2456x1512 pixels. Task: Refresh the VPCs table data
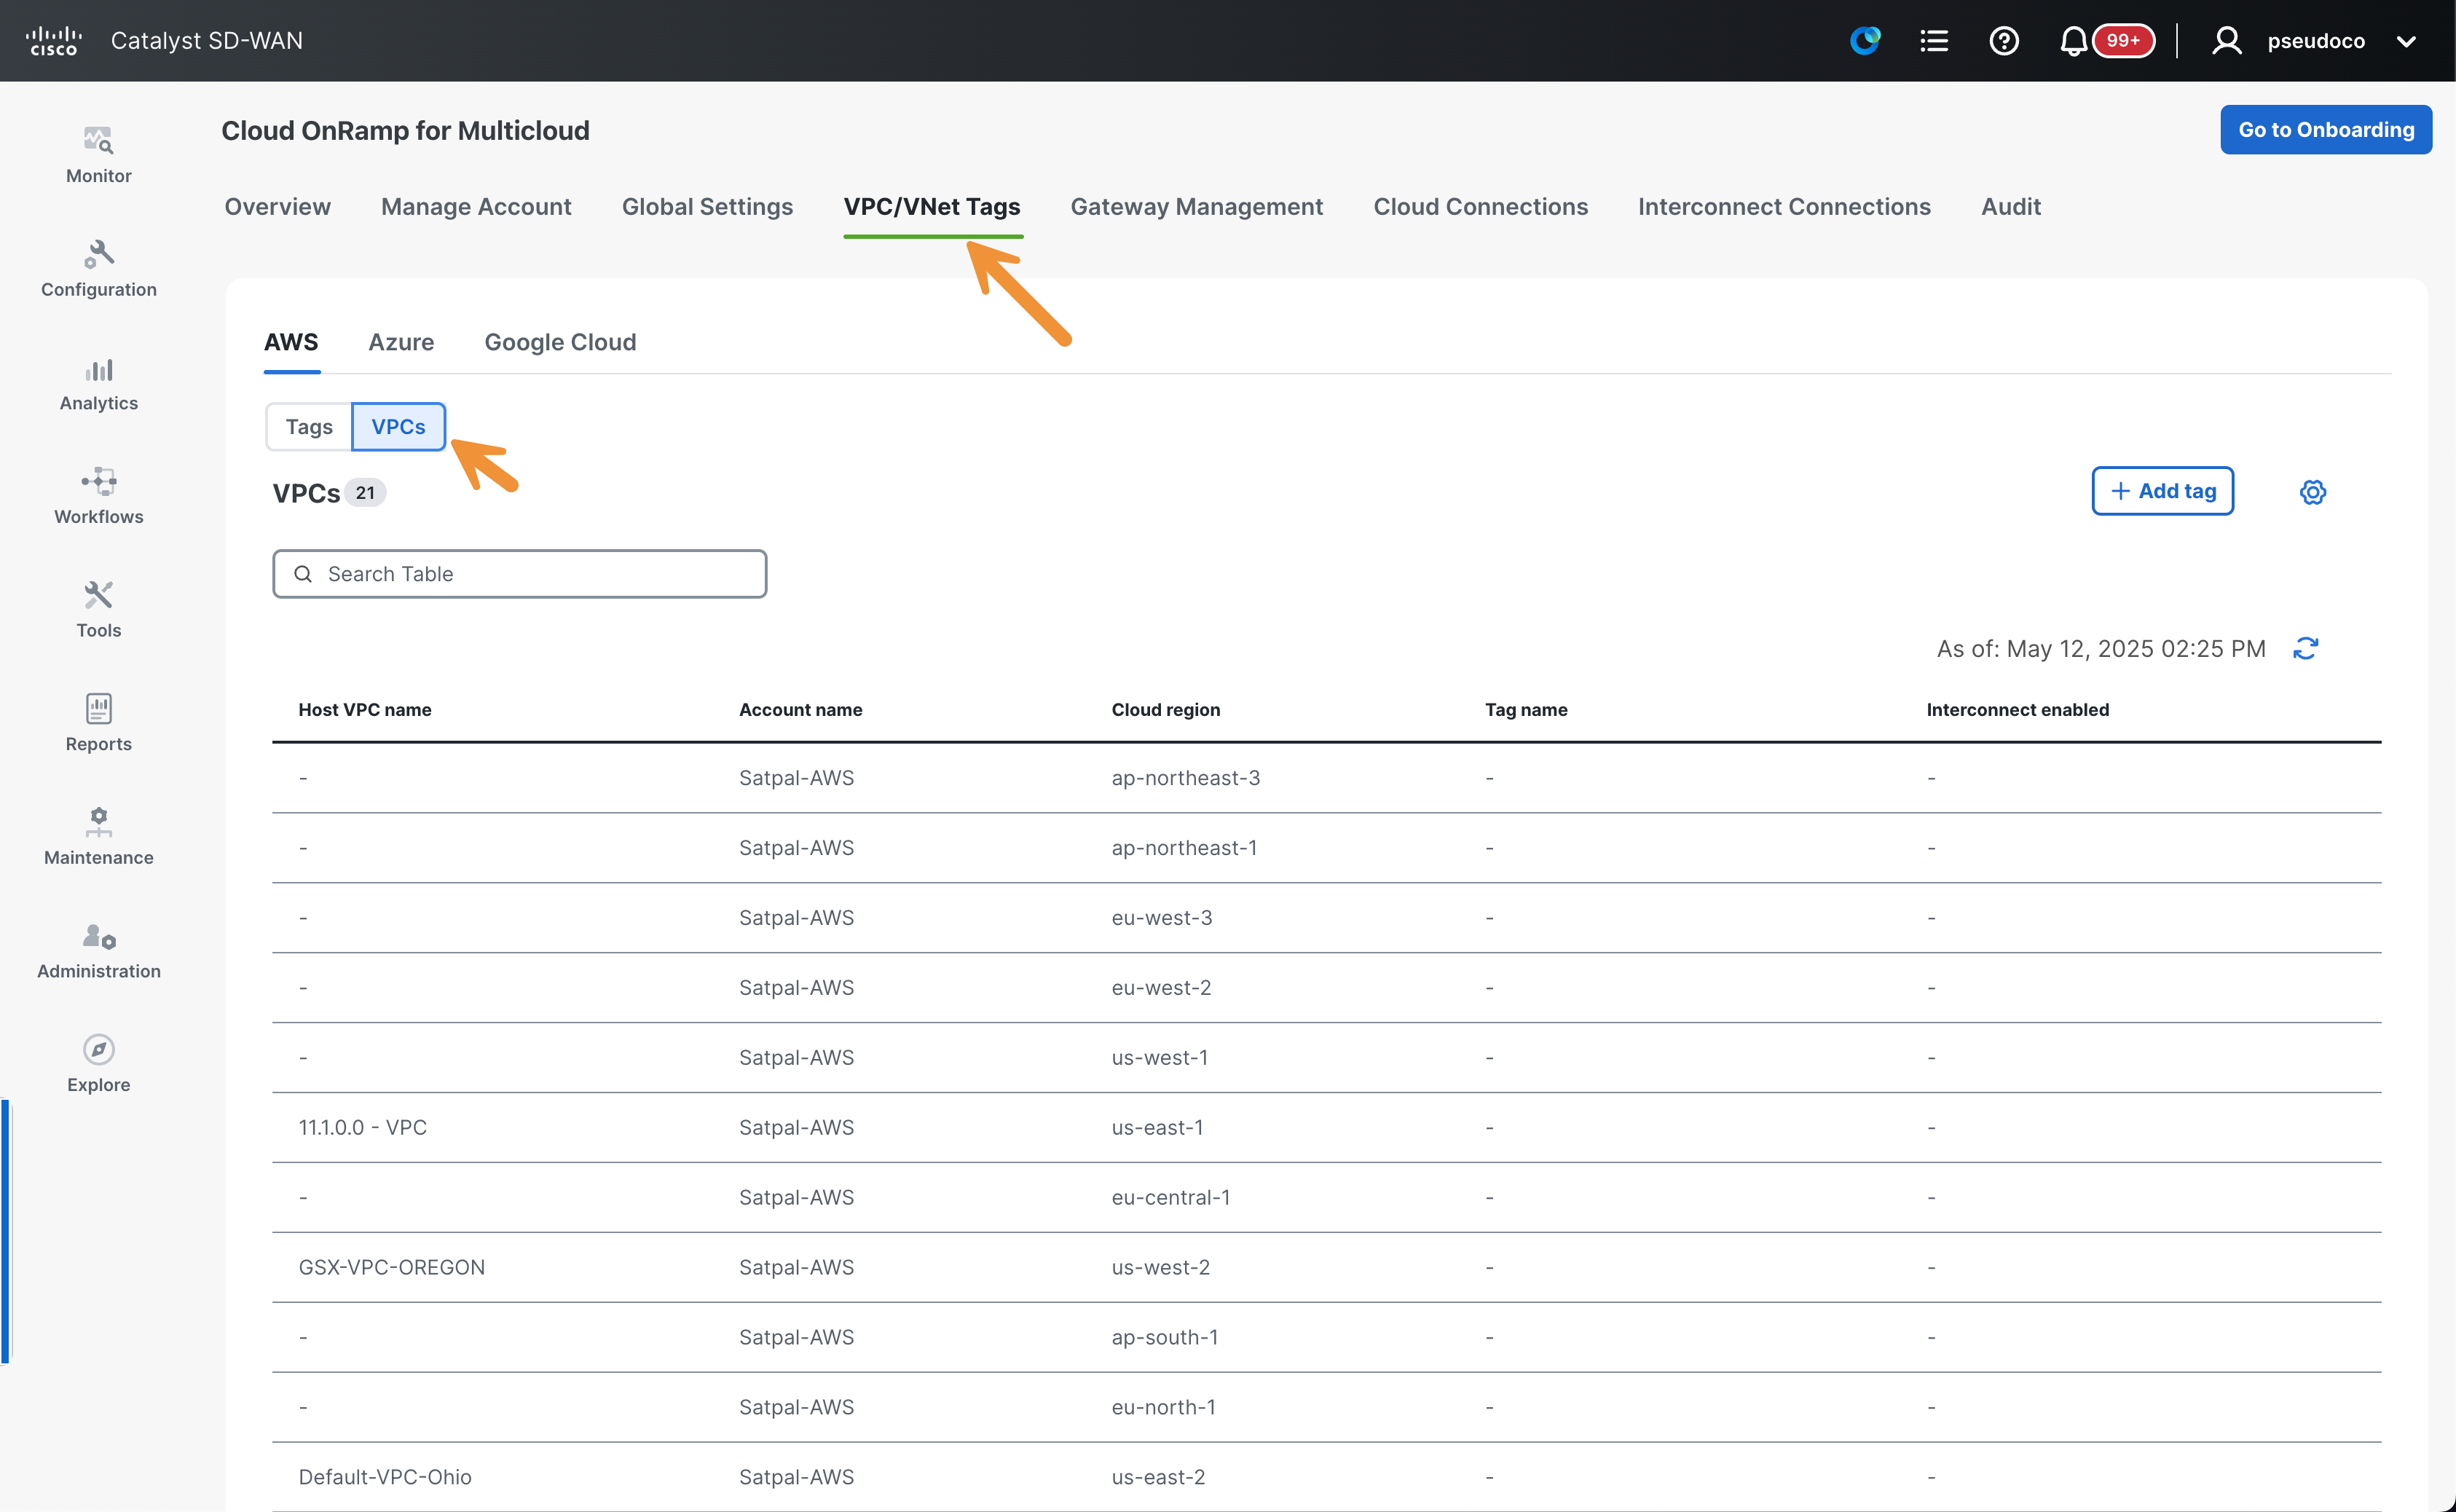pos(2305,649)
